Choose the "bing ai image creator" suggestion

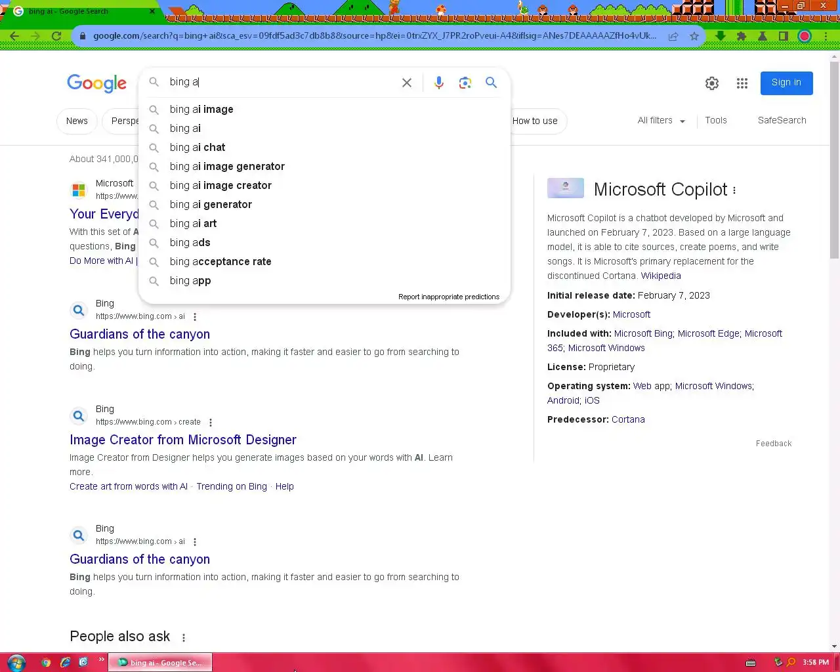click(324, 186)
